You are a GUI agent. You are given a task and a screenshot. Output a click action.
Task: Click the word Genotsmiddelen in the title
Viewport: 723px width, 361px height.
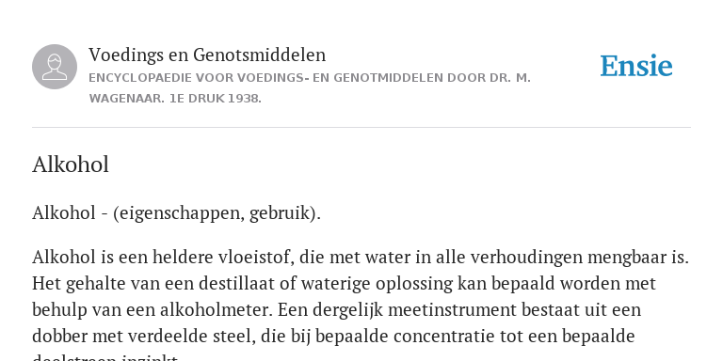(x=259, y=55)
